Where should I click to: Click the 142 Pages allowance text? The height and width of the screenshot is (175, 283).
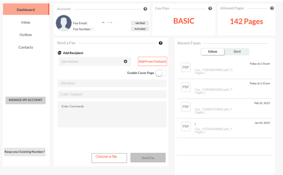pyautogui.click(x=246, y=22)
